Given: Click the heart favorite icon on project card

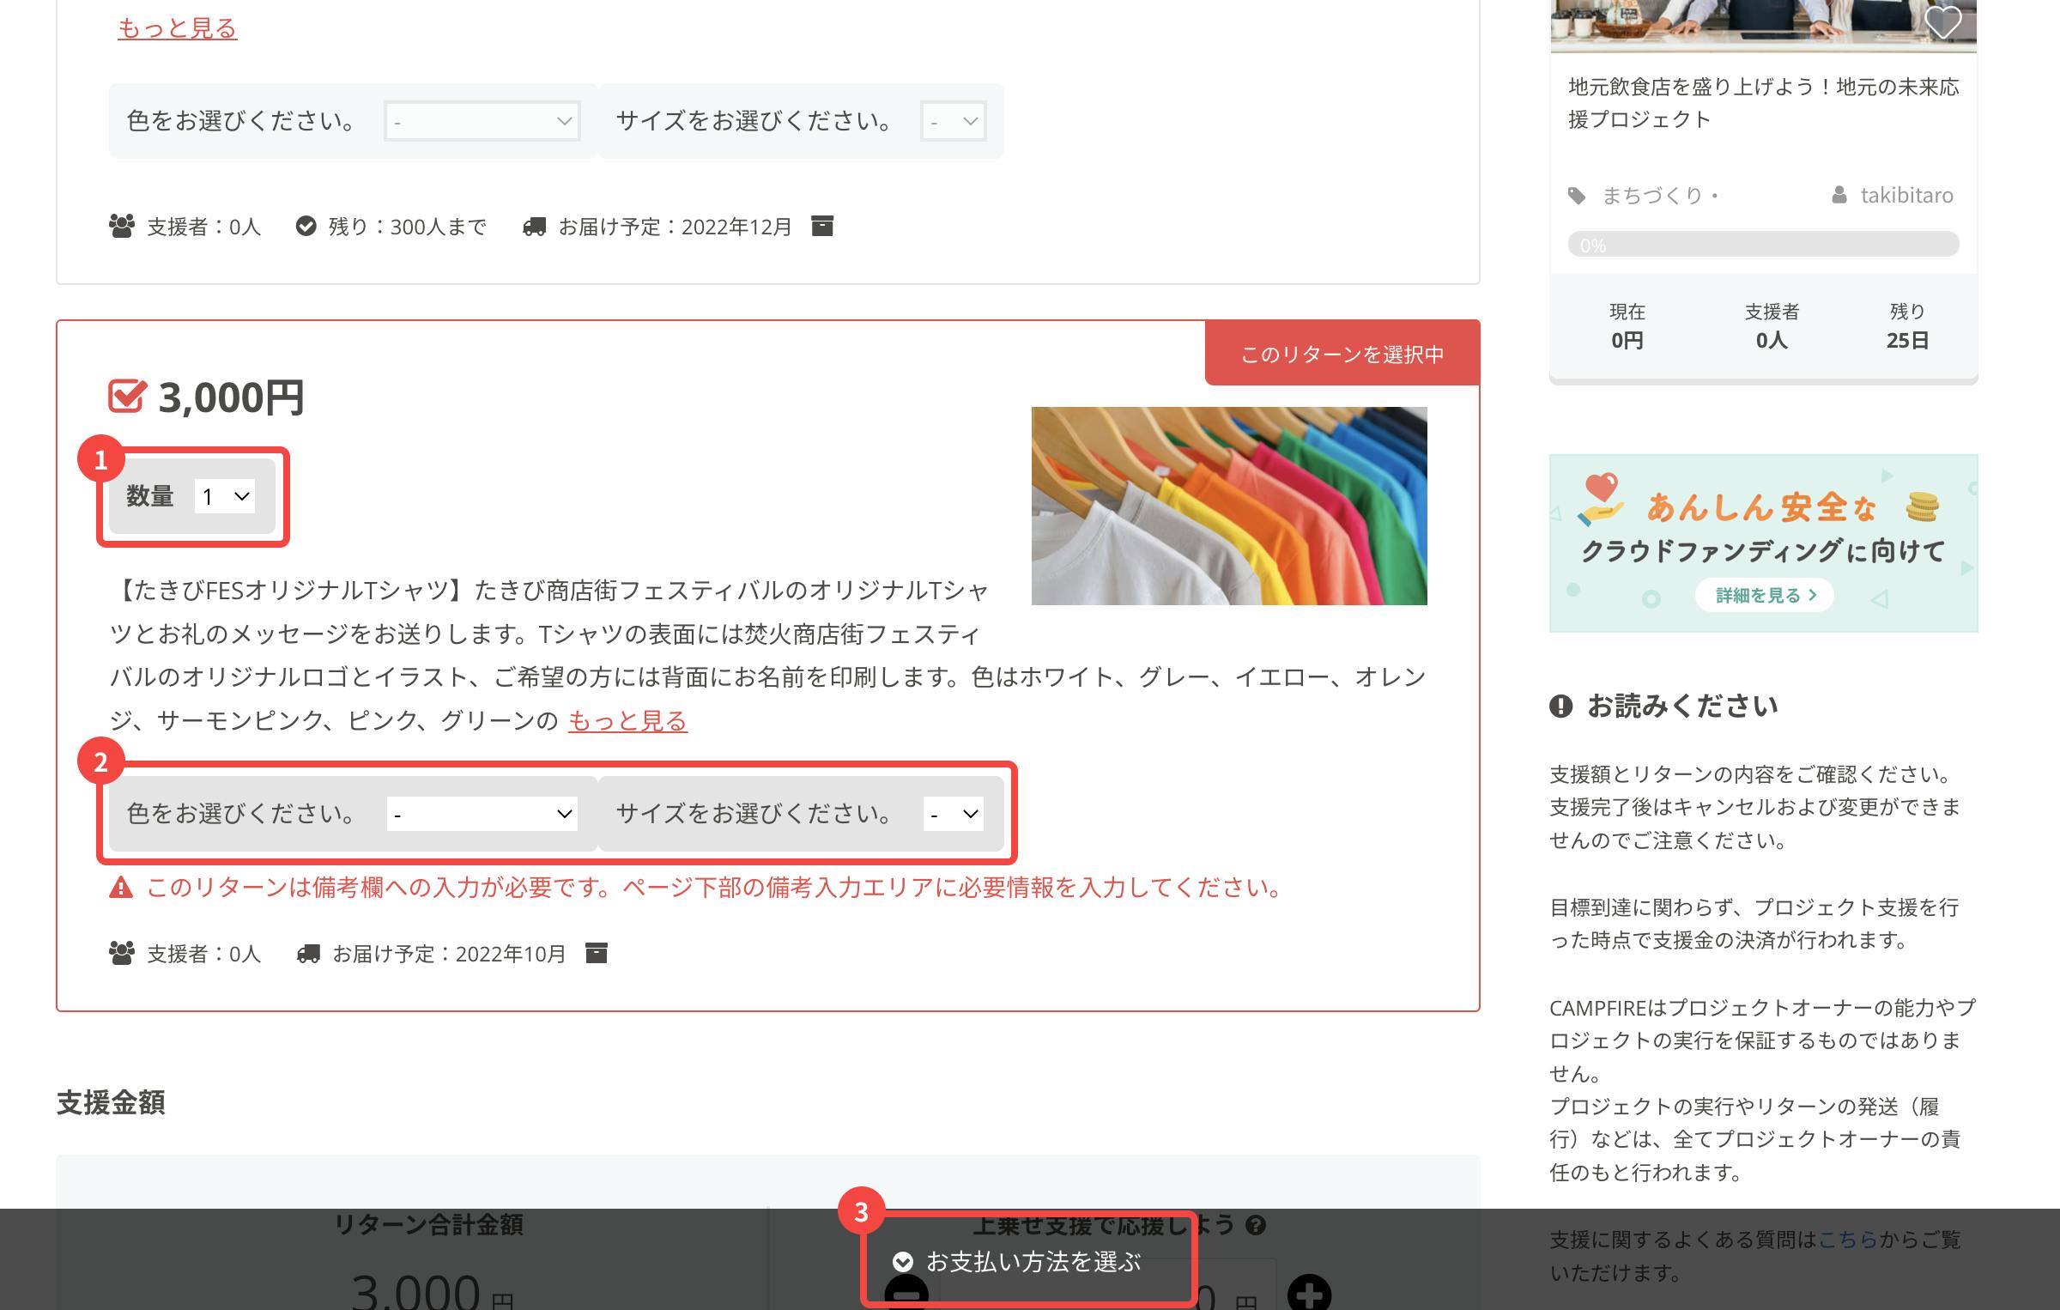Looking at the screenshot, I should coord(1942,21).
